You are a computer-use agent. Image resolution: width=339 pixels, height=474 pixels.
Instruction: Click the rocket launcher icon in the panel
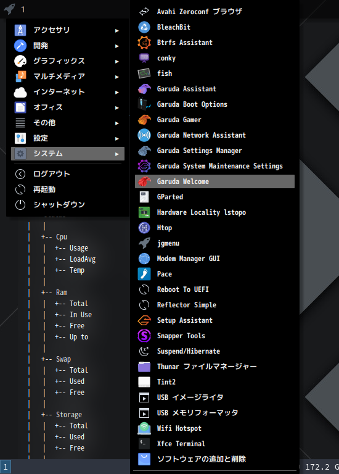click(9, 9)
